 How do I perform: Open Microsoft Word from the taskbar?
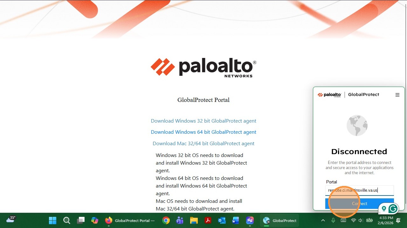pos(236,220)
